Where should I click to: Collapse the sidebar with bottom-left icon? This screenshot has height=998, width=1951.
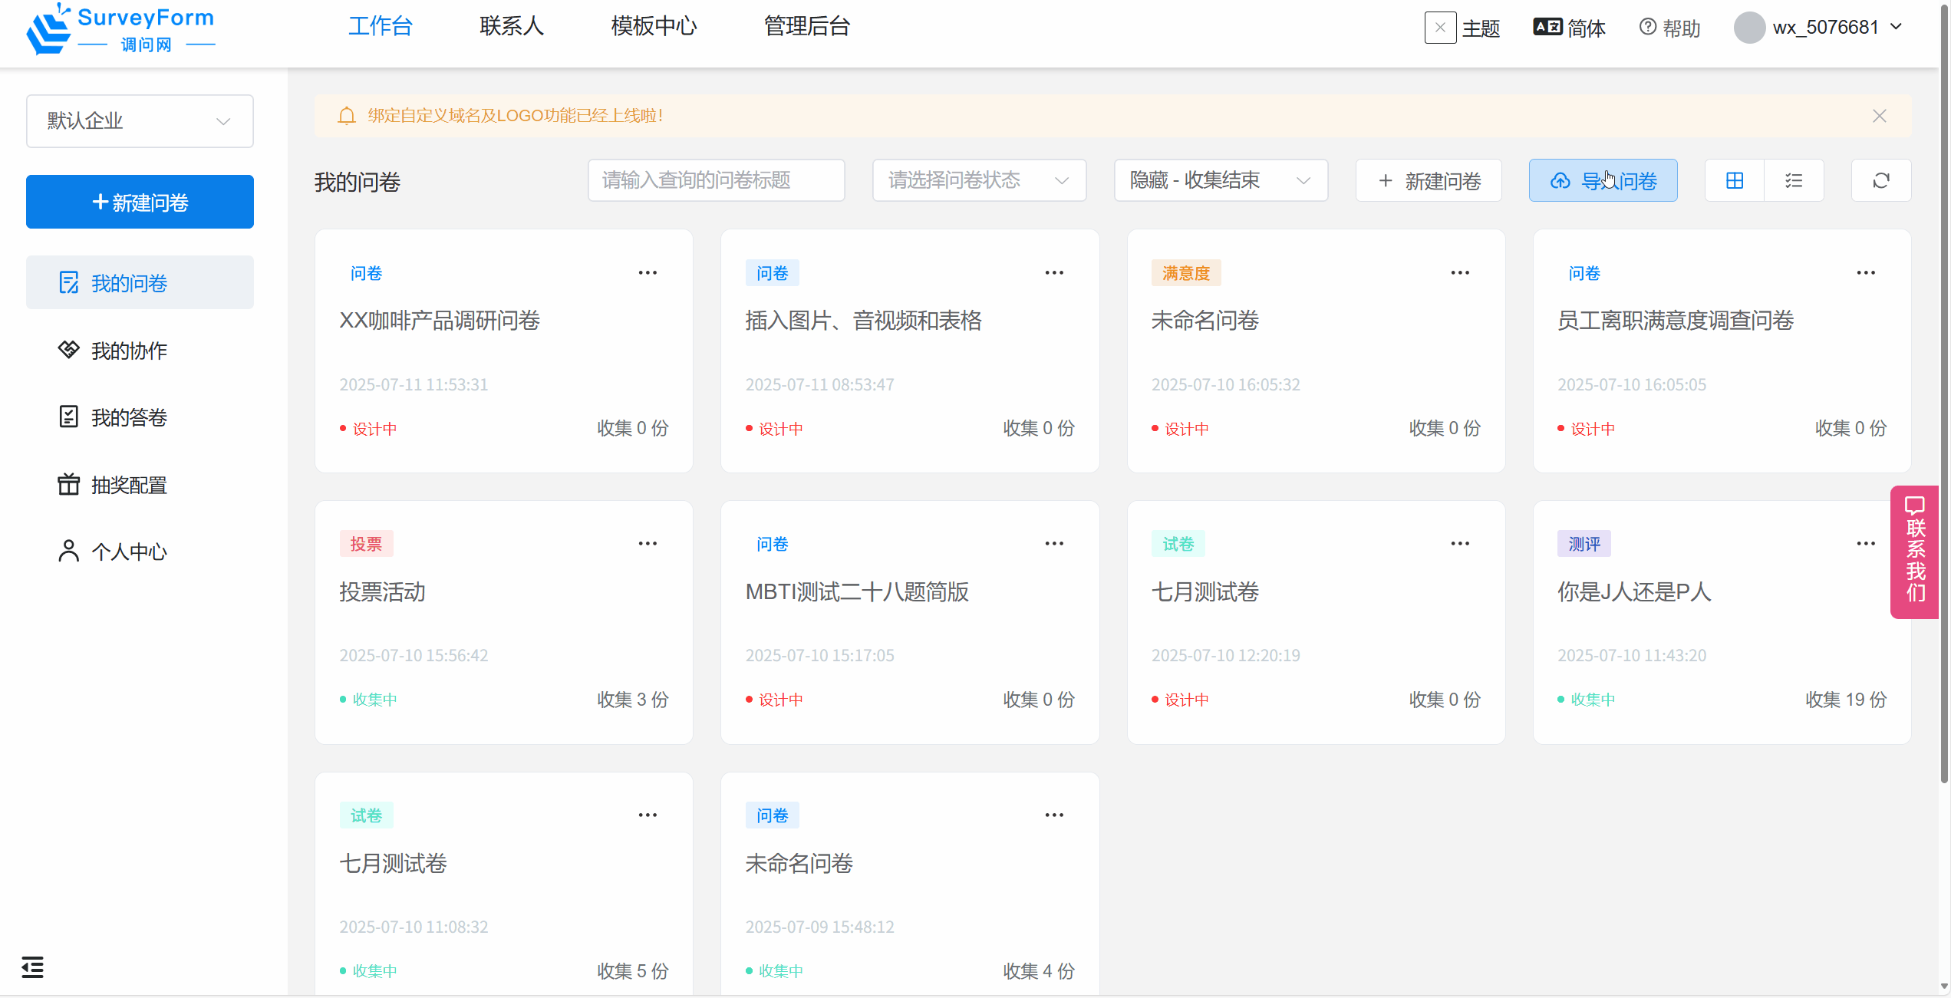click(32, 967)
